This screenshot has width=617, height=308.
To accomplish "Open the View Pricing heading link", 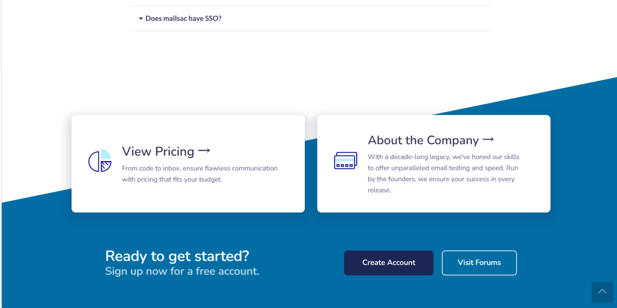I will click(158, 151).
